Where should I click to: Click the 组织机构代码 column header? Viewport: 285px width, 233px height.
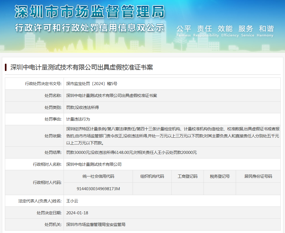[x=152, y=176]
